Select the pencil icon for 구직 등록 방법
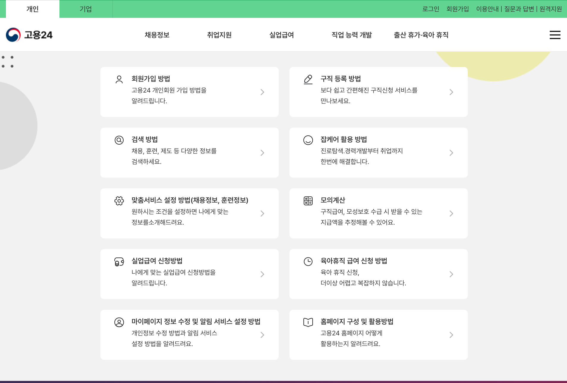The width and height of the screenshot is (567, 383). (x=308, y=79)
